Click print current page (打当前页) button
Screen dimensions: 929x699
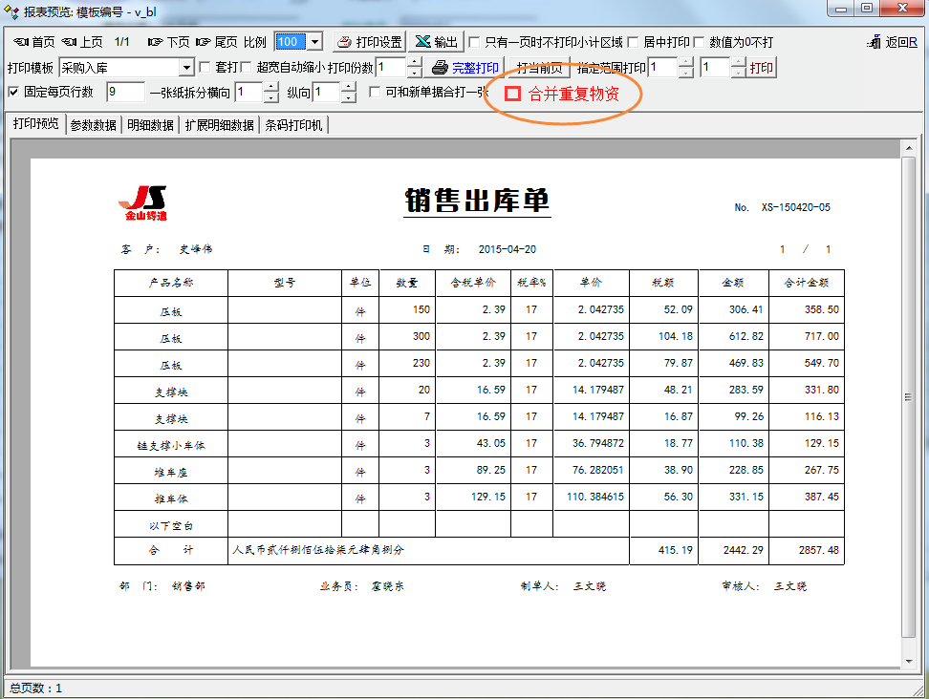[x=539, y=68]
